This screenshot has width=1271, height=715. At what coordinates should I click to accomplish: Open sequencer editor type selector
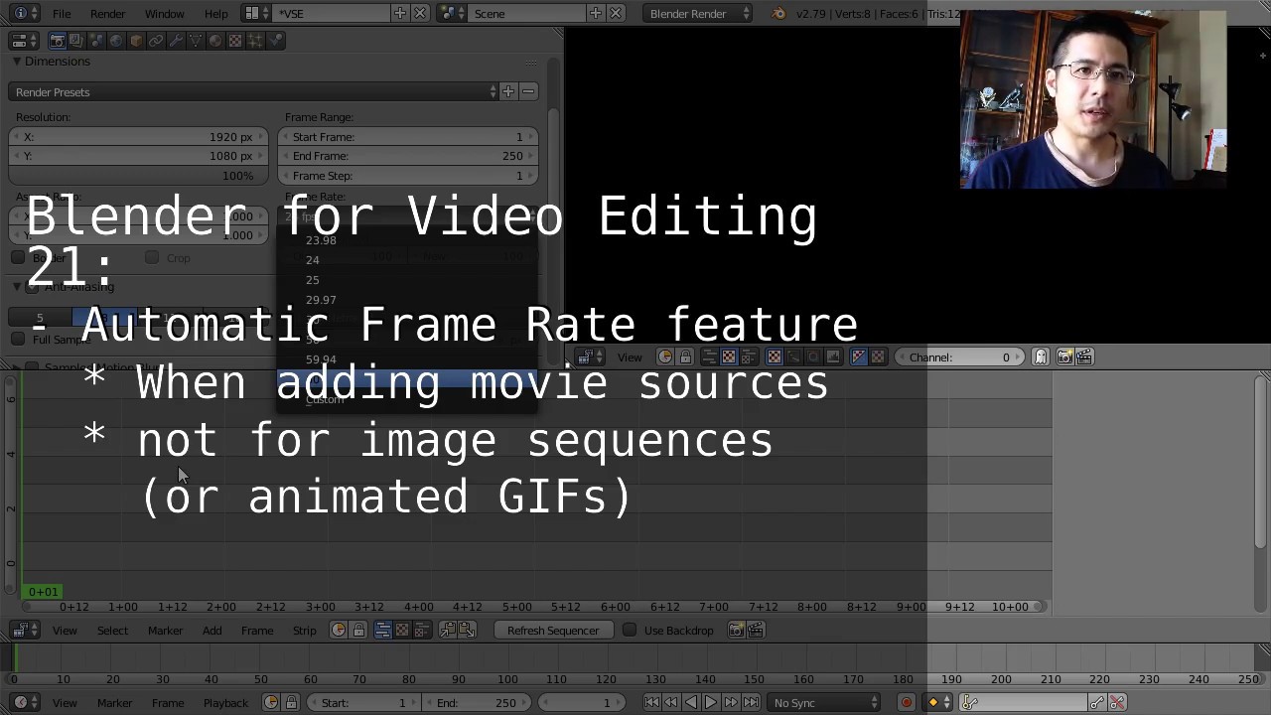coord(24,631)
